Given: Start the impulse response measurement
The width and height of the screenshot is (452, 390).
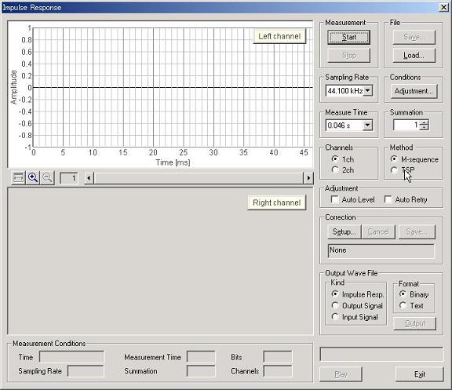Looking at the screenshot, I should click(348, 37).
